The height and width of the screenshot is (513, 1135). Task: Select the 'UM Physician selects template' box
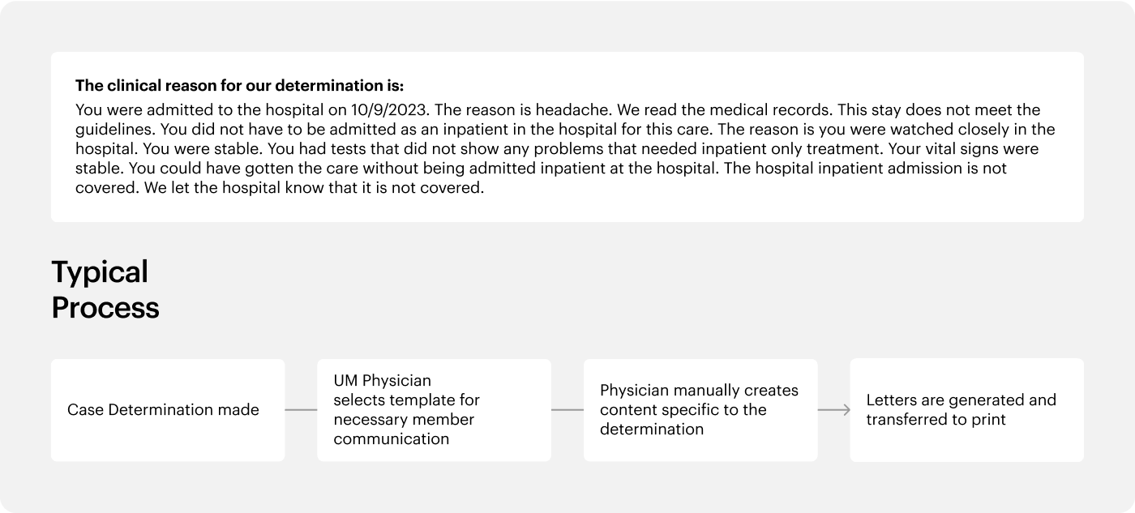click(x=434, y=410)
